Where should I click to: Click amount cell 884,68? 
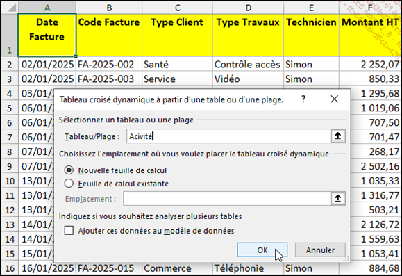tap(369, 268)
